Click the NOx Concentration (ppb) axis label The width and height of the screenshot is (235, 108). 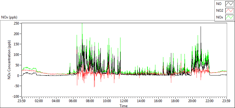(9, 59)
